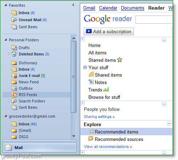Open the dropdown arrow above People you follow
The height and width of the screenshot is (160, 178).
[x=82, y=103]
